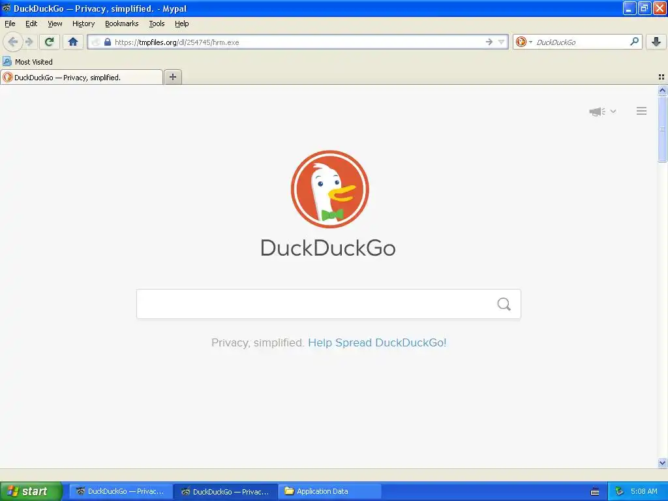The image size is (668, 501).
Task: Open the View menu
Action: (55, 23)
